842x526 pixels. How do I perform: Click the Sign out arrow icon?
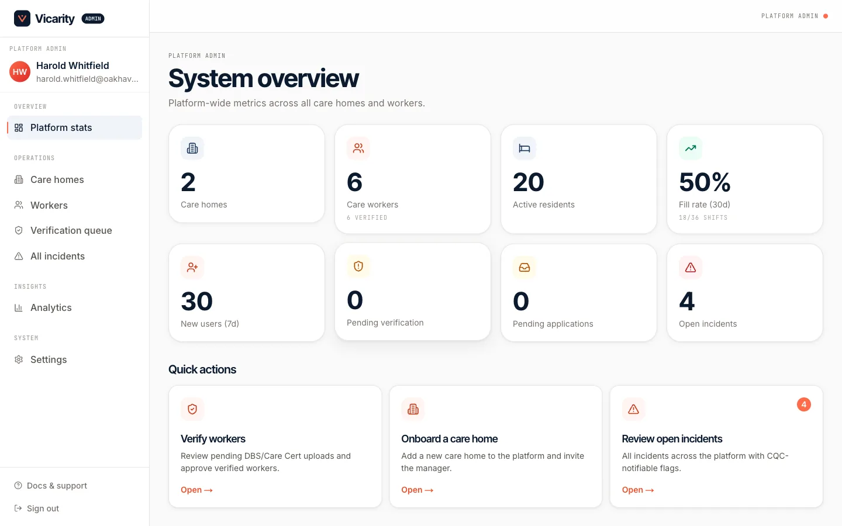(x=18, y=508)
